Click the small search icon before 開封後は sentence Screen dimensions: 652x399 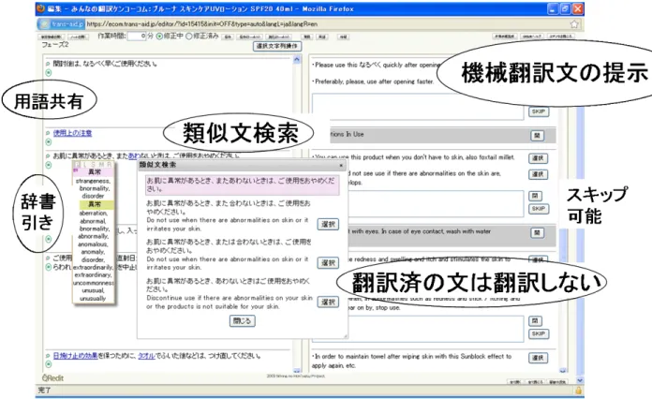point(48,64)
